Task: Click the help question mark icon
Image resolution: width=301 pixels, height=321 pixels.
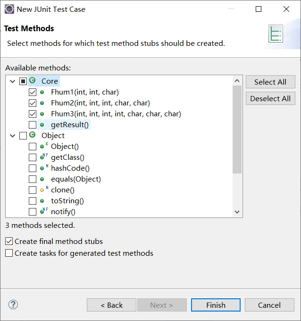Action: click(13, 305)
